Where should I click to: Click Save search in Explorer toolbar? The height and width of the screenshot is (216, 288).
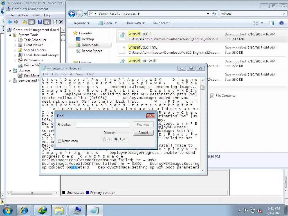[162, 23]
